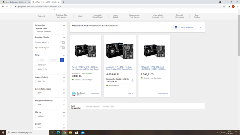
Task: Collapse the Bellek Teknolojisi section
Action: (x=64, y=89)
